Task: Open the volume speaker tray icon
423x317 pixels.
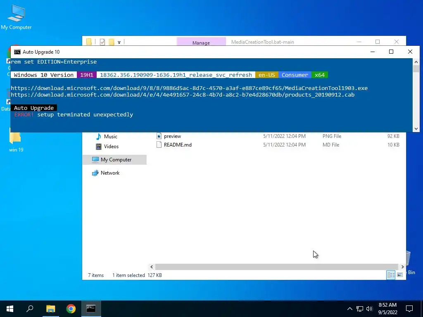Action: click(x=369, y=309)
